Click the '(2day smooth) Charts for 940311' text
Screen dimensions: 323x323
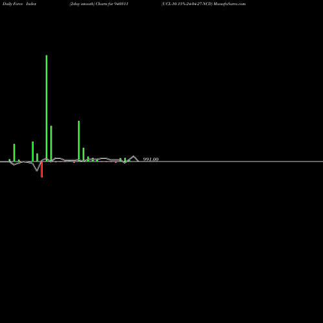pyautogui.click(x=99, y=4)
